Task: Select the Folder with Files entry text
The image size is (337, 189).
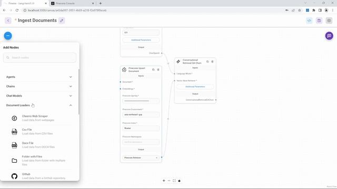Action: pyautogui.click(x=32, y=156)
